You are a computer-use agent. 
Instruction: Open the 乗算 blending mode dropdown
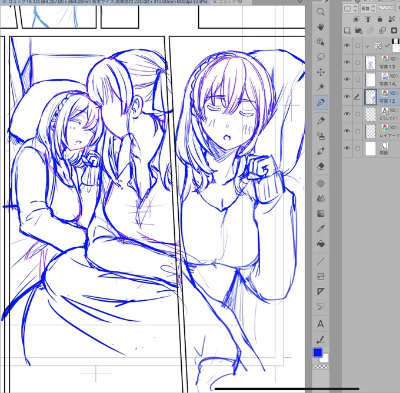pyautogui.click(x=368, y=9)
